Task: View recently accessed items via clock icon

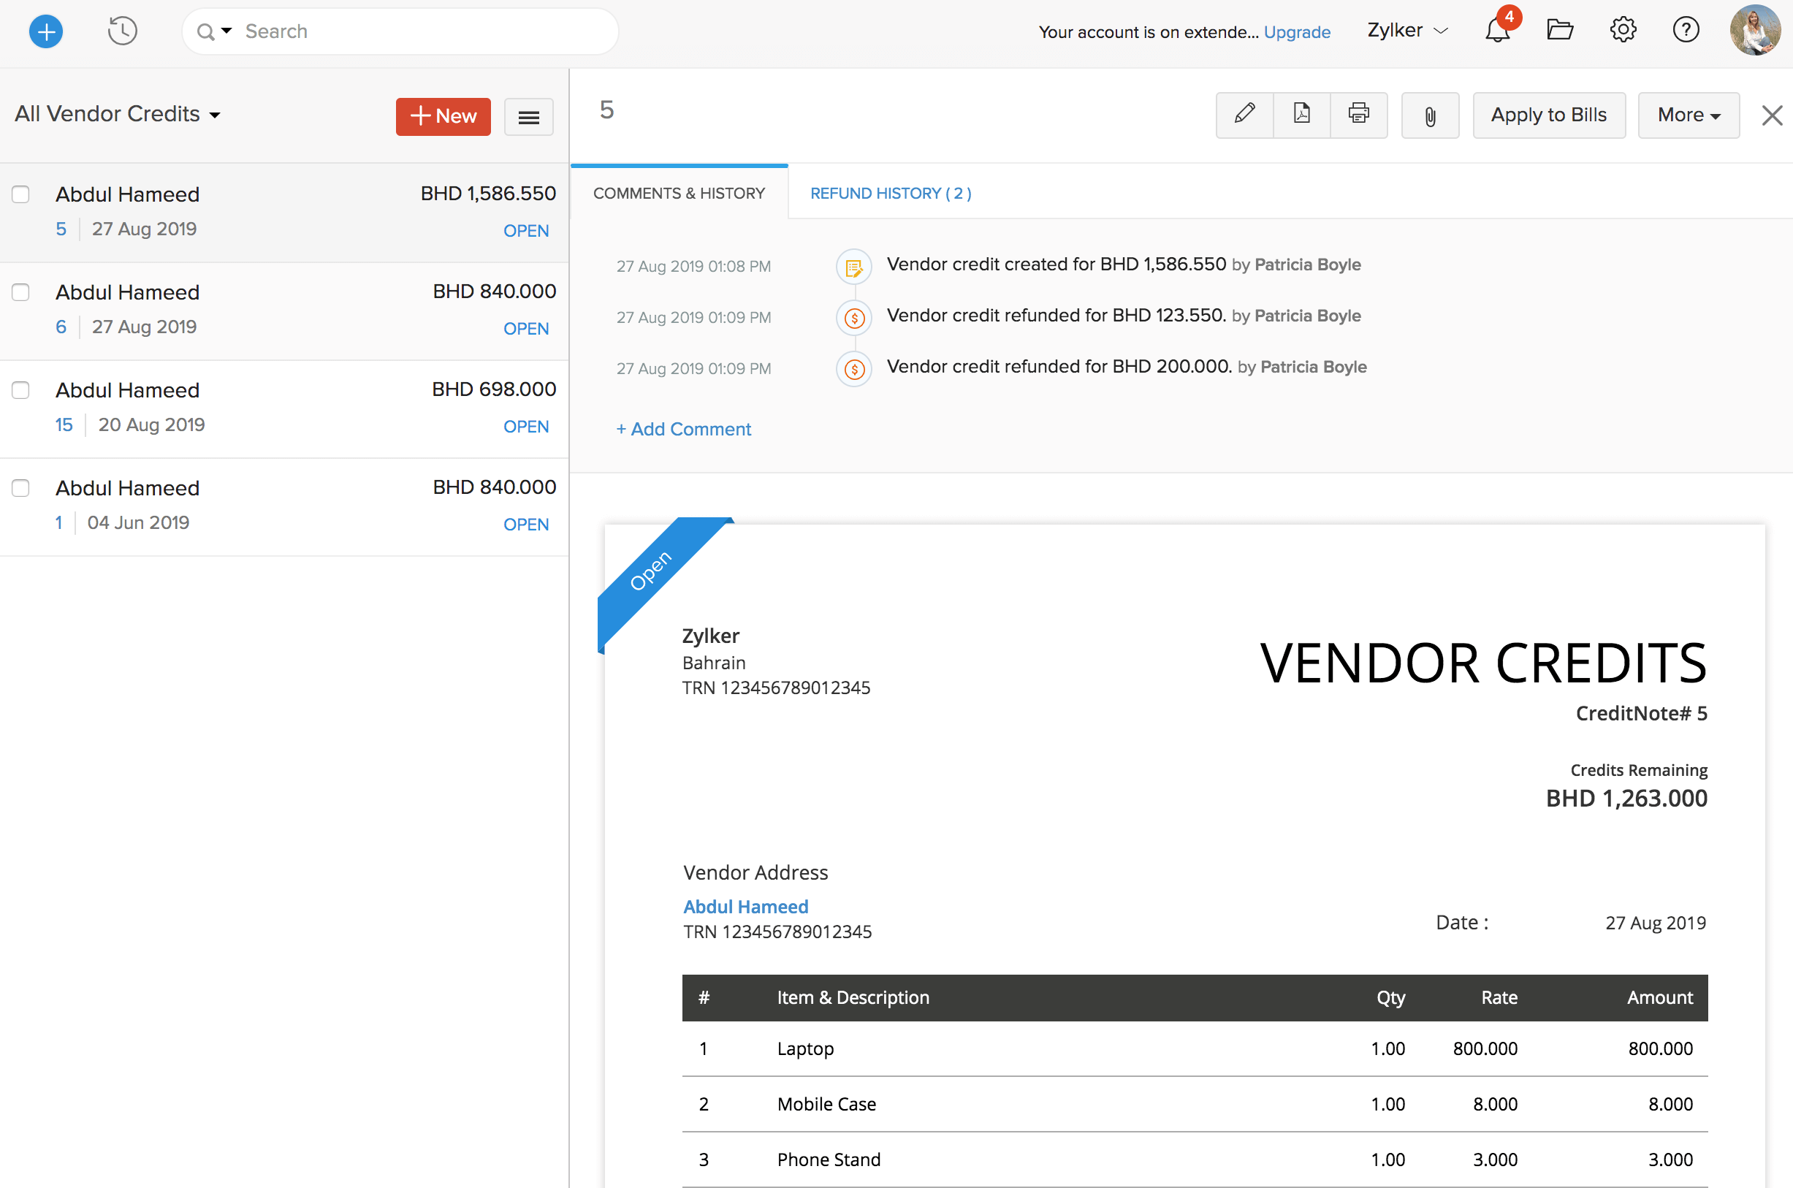Action: coord(121,31)
